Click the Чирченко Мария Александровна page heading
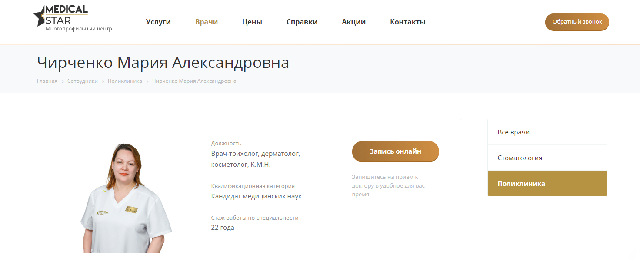Image resolution: width=640 pixels, height=262 pixels. click(163, 63)
